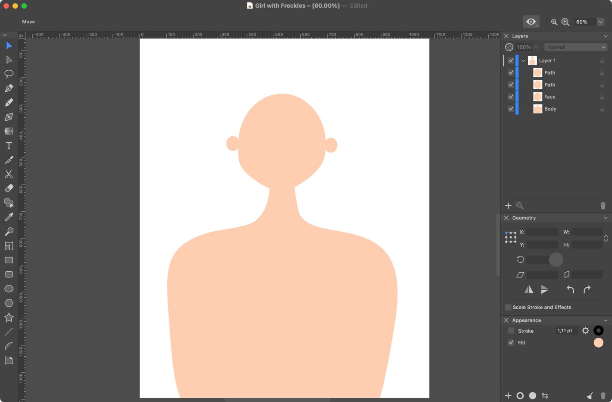Screen dimensions: 612x402
Task: Swap fill and stroke with the arrows icon
Action: pos(545,396)
